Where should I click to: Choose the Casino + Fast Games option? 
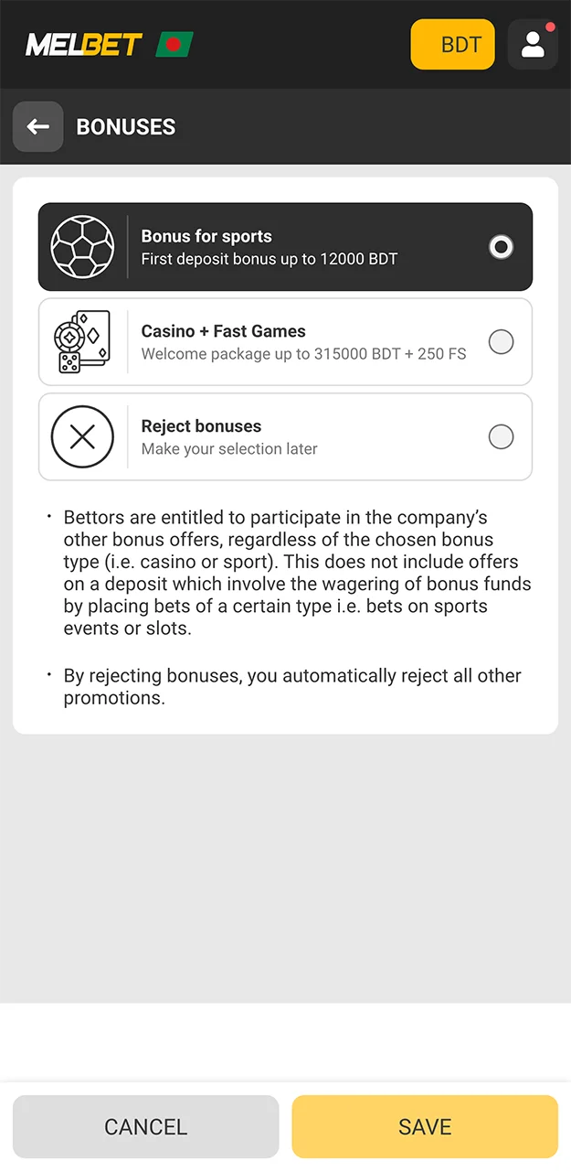click(501, 342)
